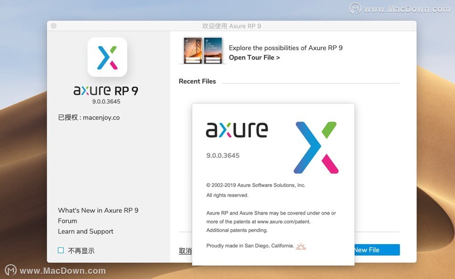This screenshot has height=279, width=455.
Task: Click the copyright Axure Software Solutions text
Action: pyautogui.click(x=256, y=185)
